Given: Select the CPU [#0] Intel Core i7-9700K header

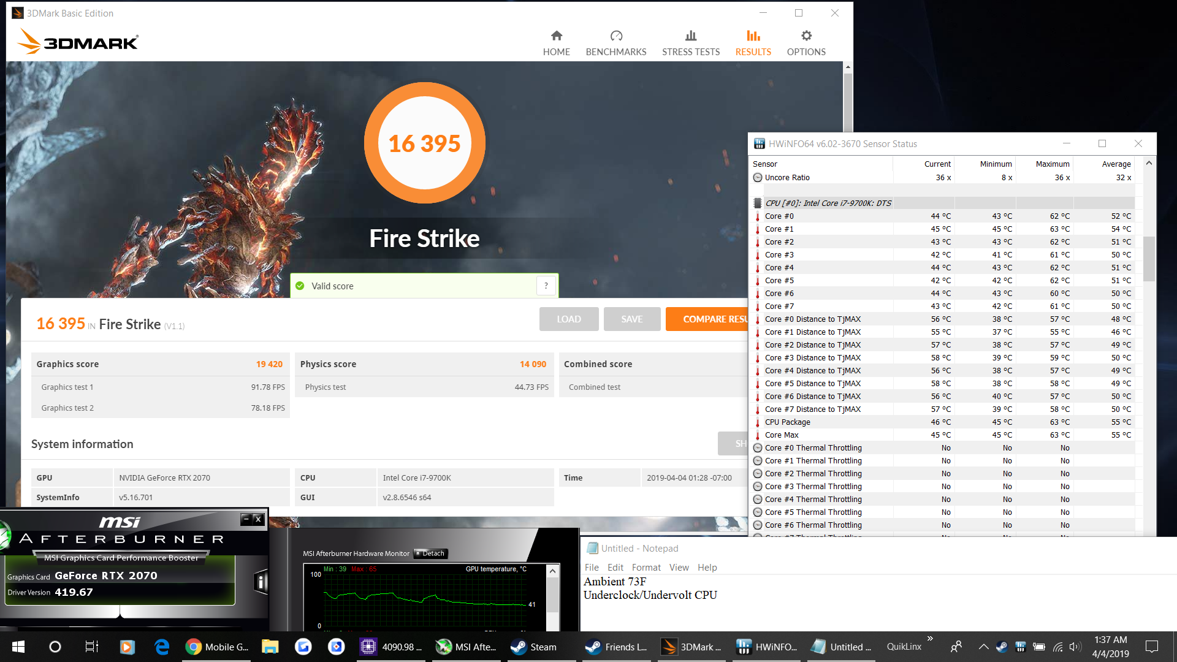Looking at the screenshot, I should pyautogui.click(x=942, y=203).
